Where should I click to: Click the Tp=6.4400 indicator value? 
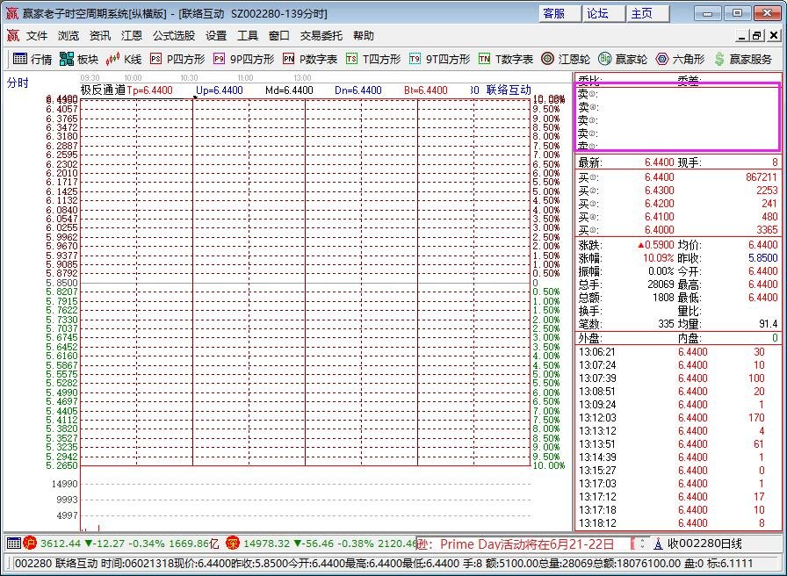(149, 90)
